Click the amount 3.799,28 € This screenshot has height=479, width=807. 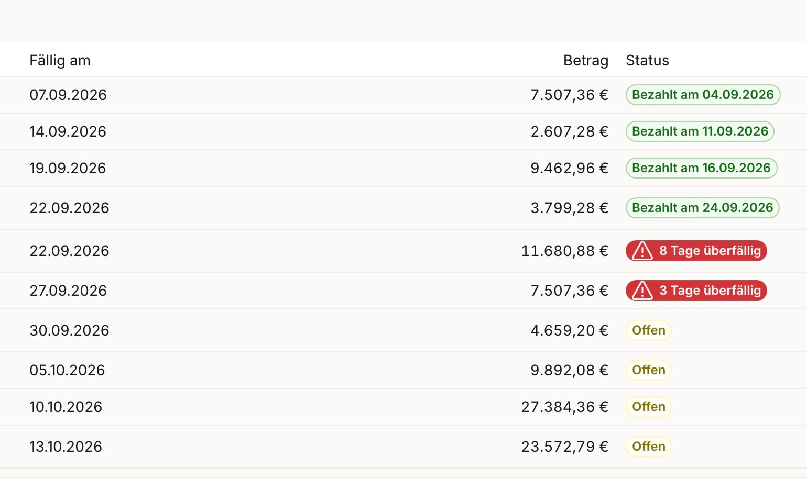(x=570, y=208)
